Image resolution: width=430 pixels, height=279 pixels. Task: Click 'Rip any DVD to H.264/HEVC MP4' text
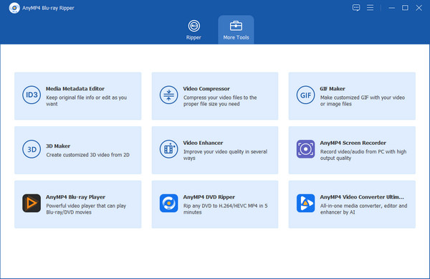point(225,209)
